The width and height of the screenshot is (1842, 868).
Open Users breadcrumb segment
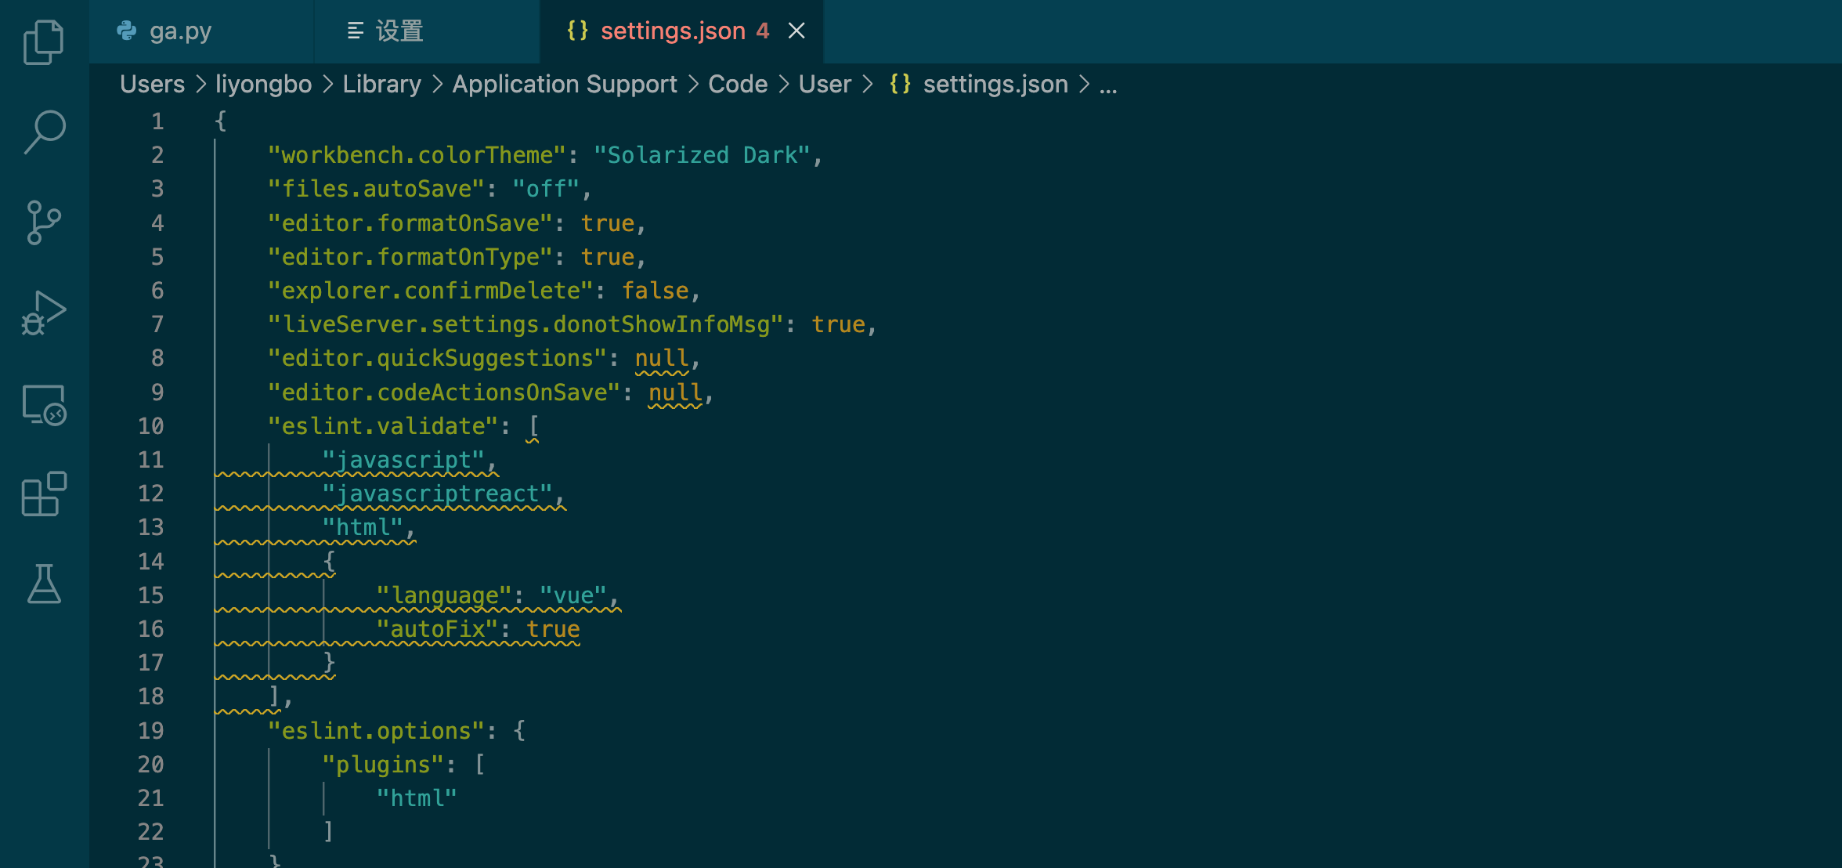153,84
